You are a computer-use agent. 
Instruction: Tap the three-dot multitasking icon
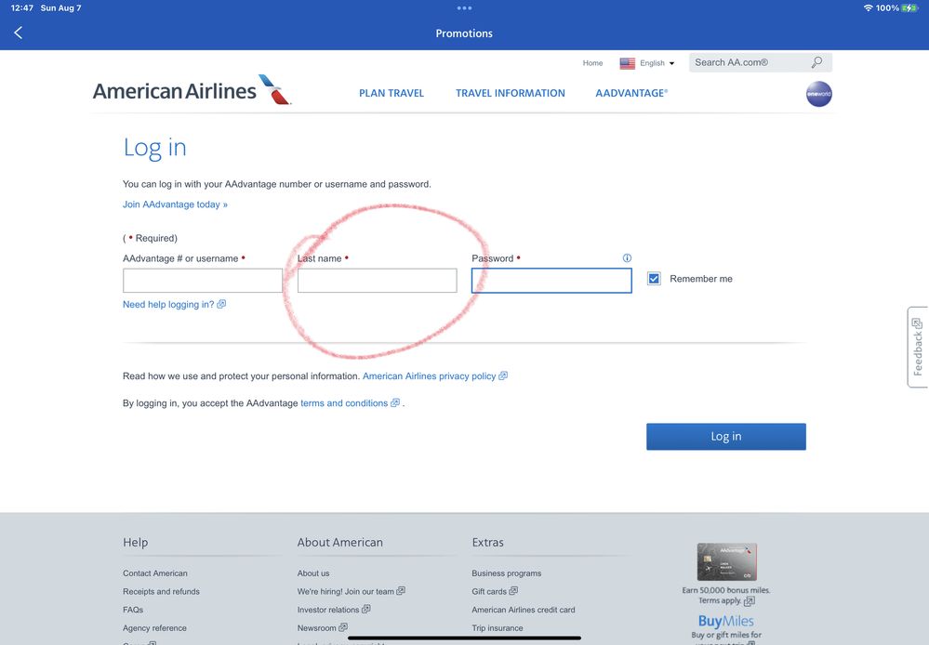click(x=464, y=7)
